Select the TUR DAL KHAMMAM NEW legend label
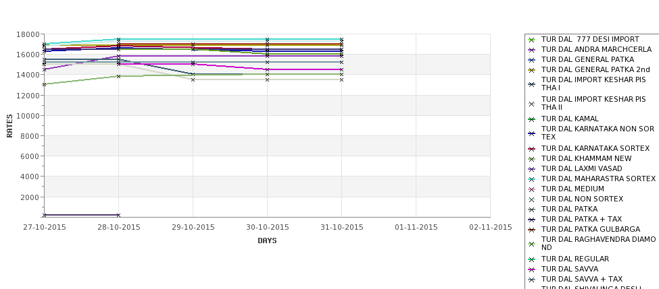659x289 pixels. (x=586, y=158)
